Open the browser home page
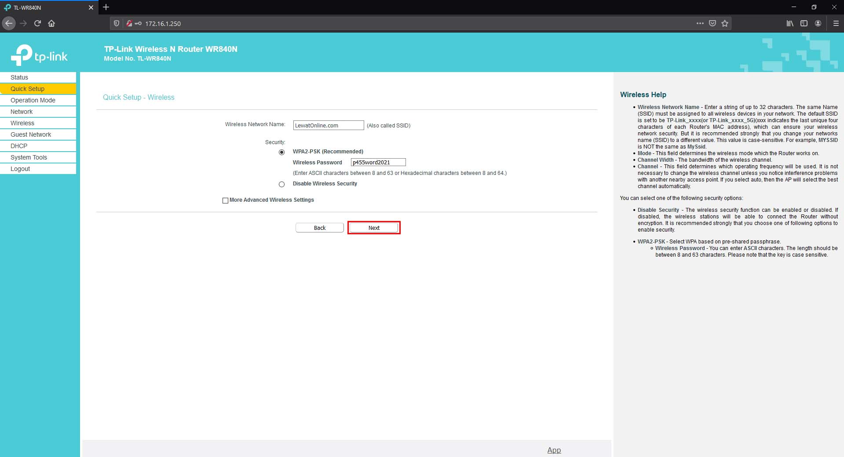844x457 pixels. click(51, 23)
